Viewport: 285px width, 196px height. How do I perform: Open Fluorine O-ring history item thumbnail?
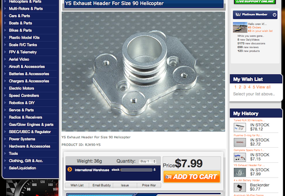point(240,142)
